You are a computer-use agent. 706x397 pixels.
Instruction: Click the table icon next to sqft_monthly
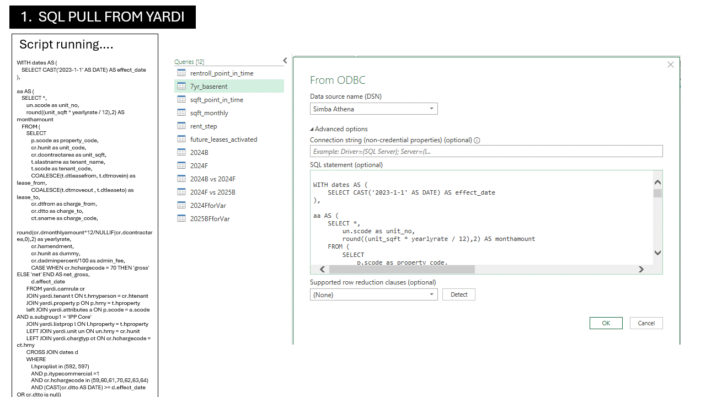click(x=181, y=113)
